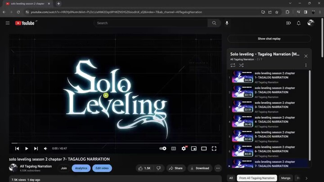This screenshot has height=182, width=324.
Task: Toggle playlist shuffle
Action: point(241,65)
